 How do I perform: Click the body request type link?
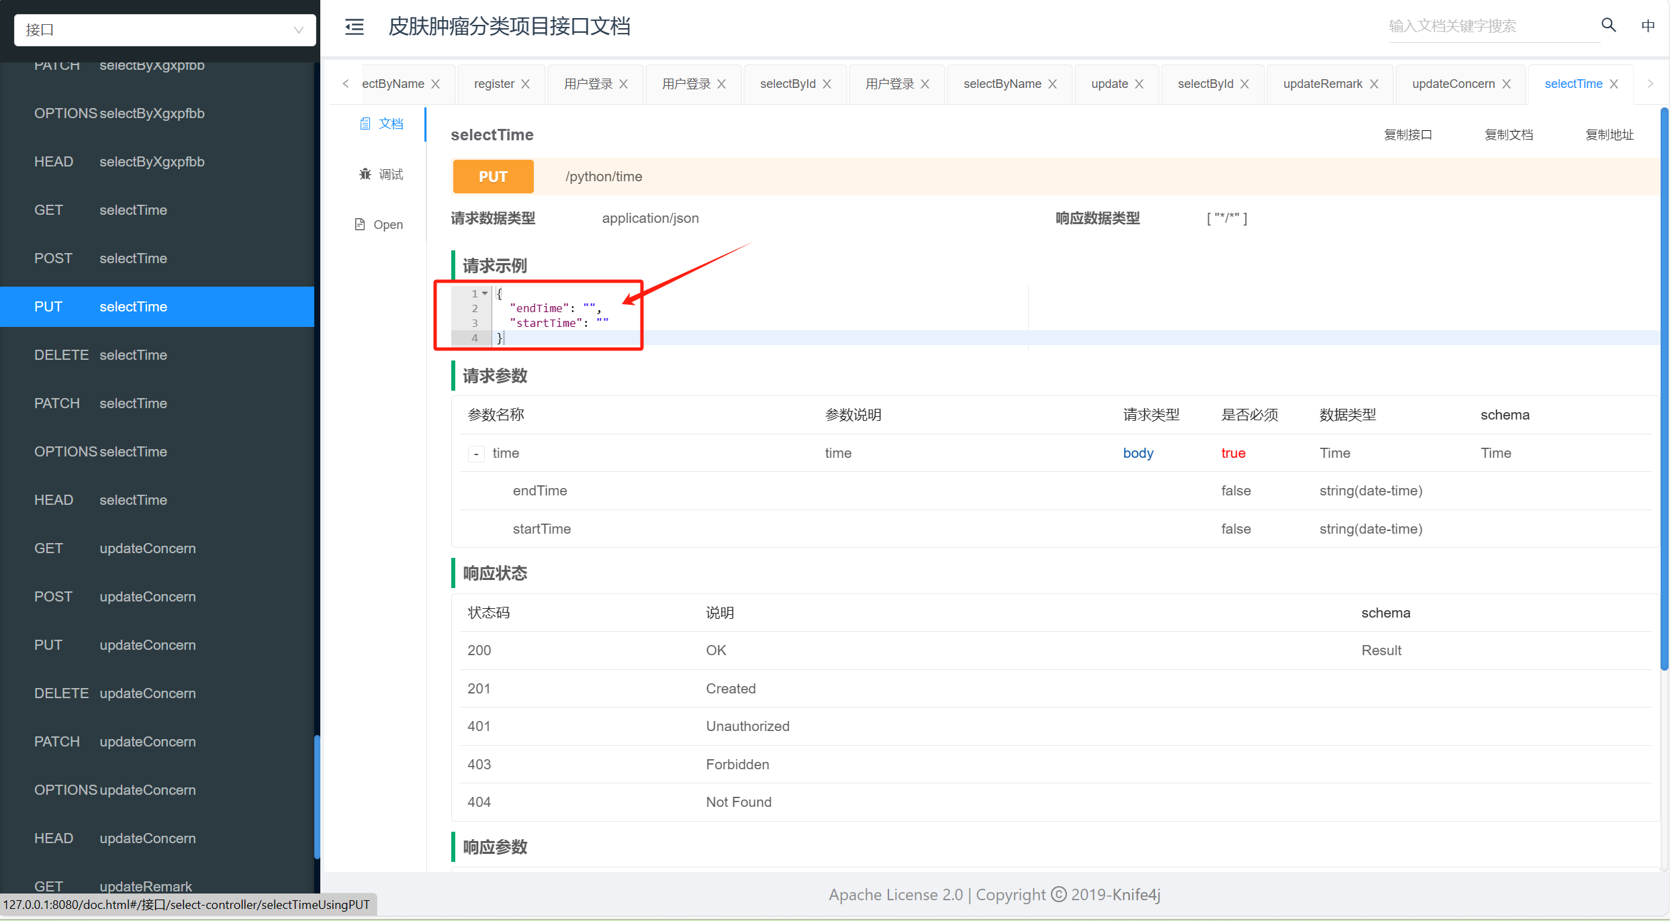click(1138, 453)
